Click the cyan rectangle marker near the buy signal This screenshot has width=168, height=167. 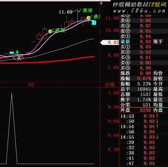(x=12, y=53)
